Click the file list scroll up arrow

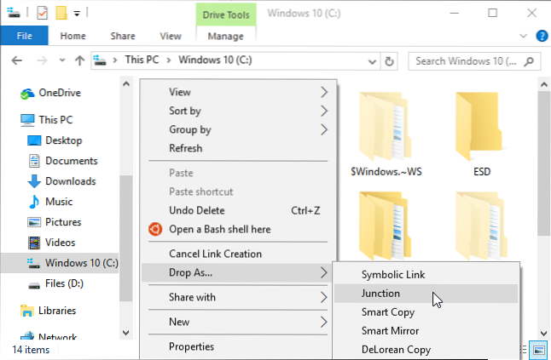(x=544, y=84)
